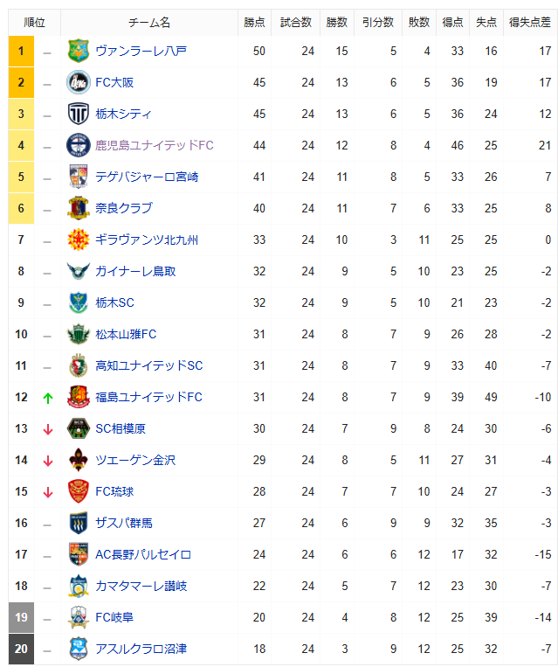Open the AC長野パルセイロ team link
This screenshot has height=667, width=558.
pyautogui.click(x=143, y=555)
